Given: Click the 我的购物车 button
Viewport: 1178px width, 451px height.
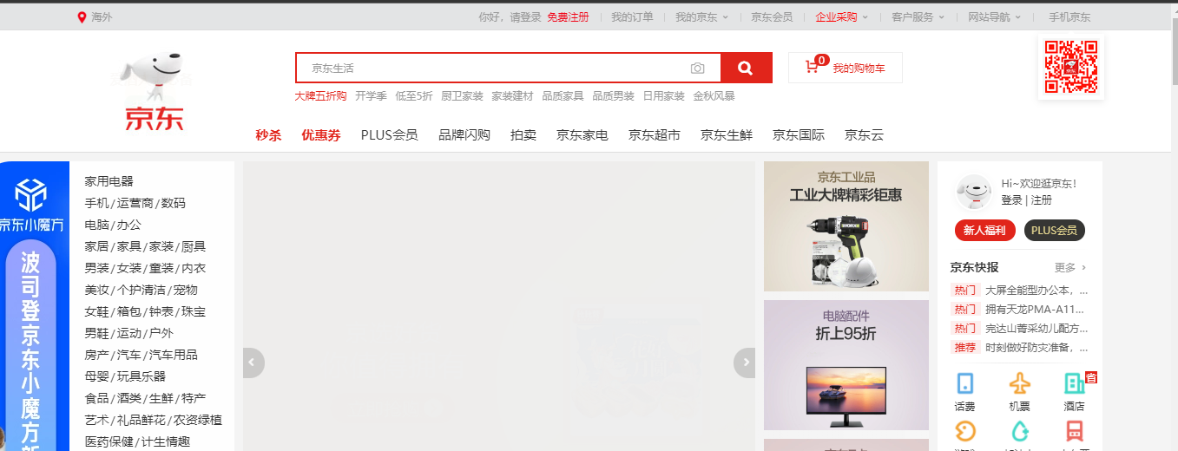Looking at the screenshot, I should (846, 68).
